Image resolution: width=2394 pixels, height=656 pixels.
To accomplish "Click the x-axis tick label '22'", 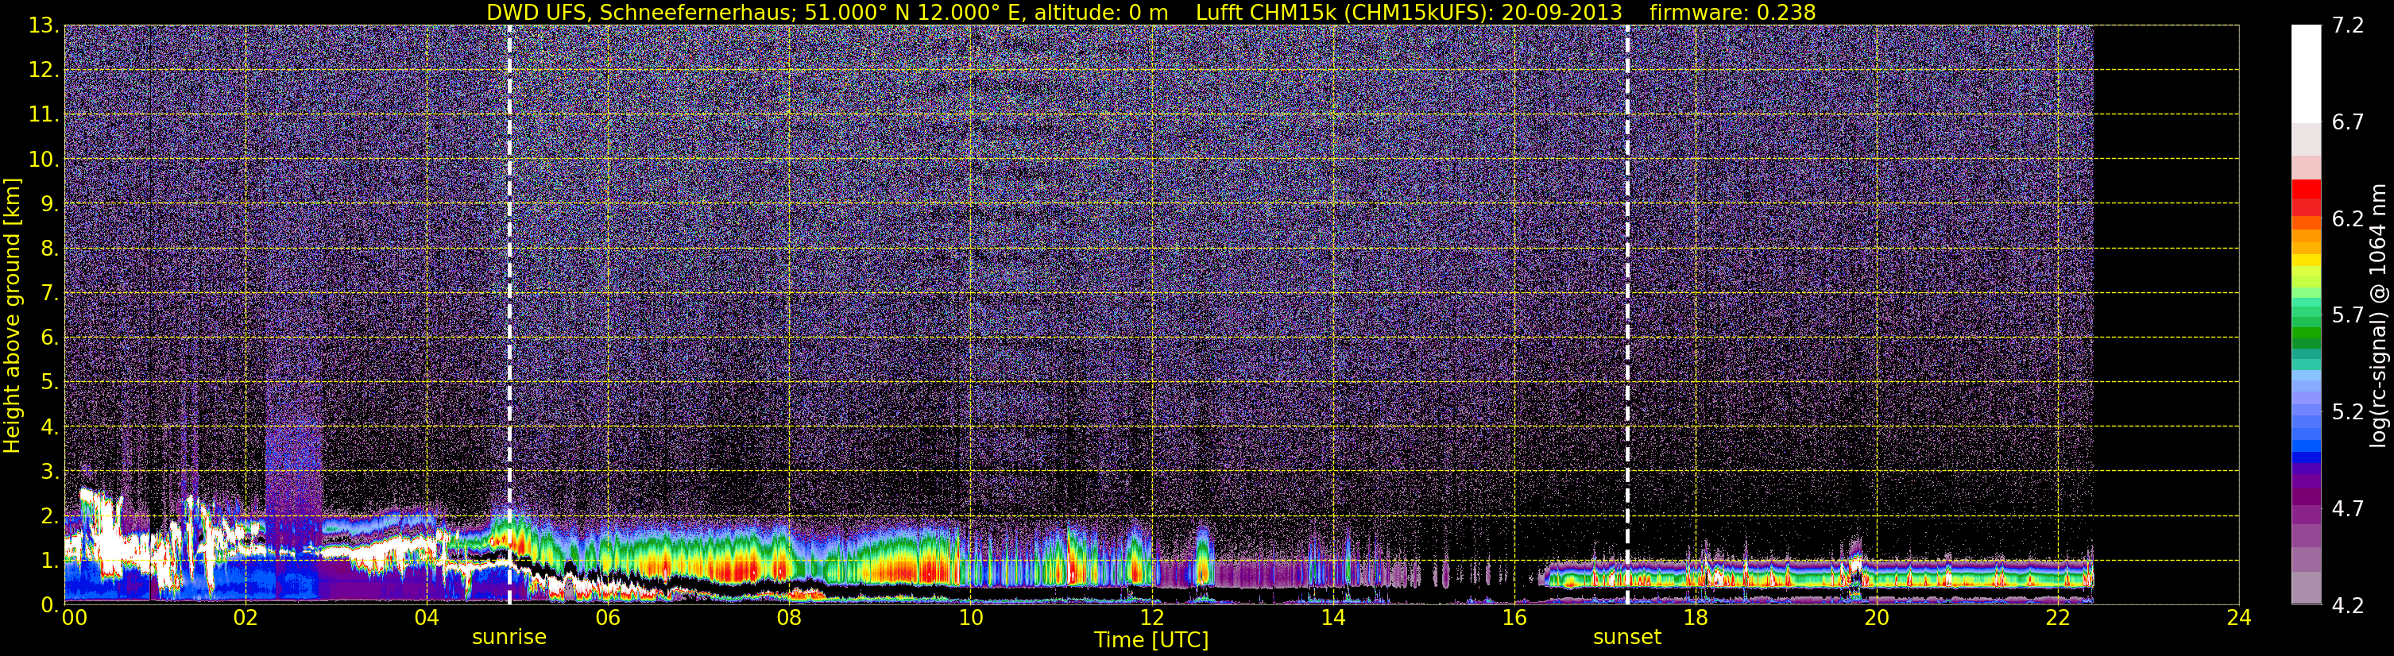I will click(2058, 618).
